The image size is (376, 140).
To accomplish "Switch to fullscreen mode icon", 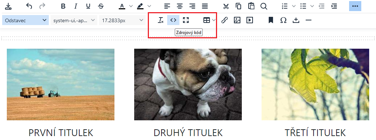I will [186, 20].
